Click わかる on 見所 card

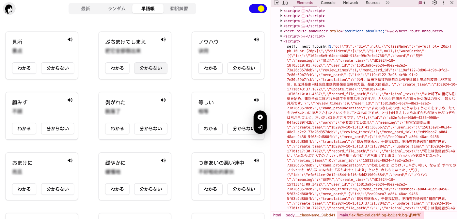pyautogui.click(x=24, y=68)
